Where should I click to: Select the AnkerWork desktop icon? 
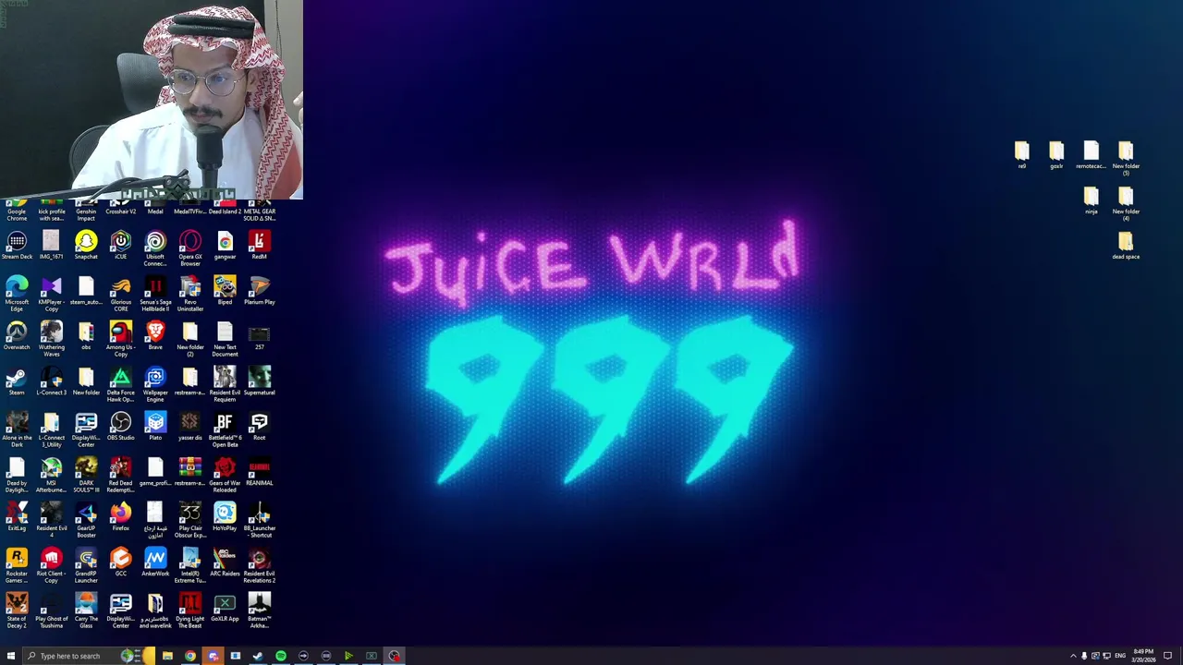coord(155,562)
